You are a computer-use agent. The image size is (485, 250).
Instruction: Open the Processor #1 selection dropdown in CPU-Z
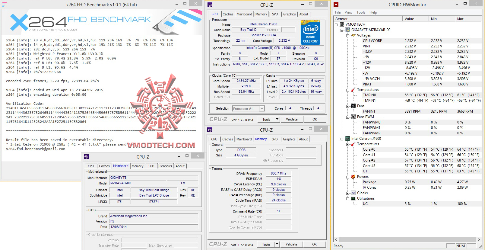(x=262, y=108)
